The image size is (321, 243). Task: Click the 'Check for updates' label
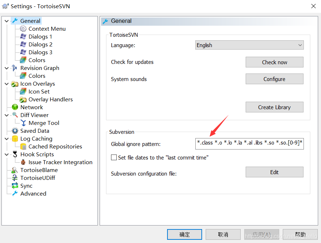(132, 62)
